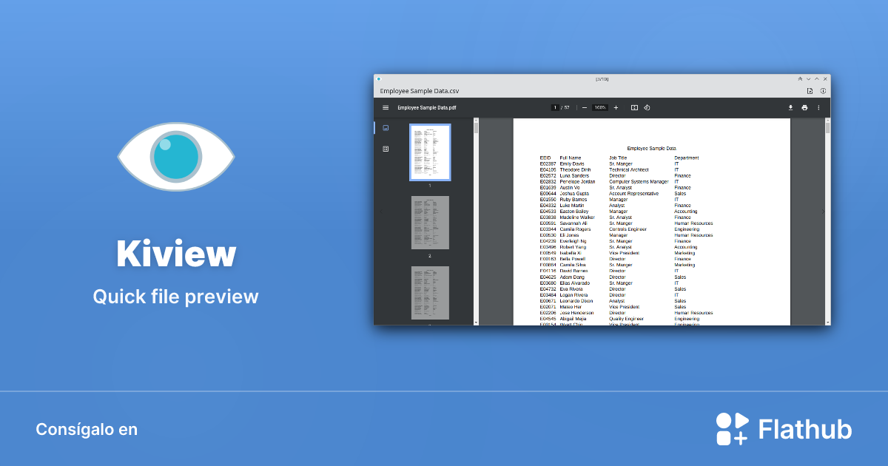
Task: Click the Flathub badge icon
Action: [731, 428]
